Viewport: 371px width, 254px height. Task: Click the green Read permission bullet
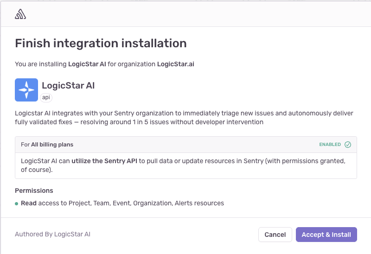pos(17,203)
